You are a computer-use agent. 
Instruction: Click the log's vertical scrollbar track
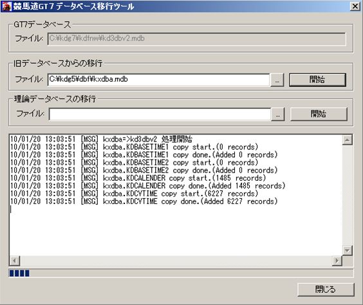coord(347,195)
